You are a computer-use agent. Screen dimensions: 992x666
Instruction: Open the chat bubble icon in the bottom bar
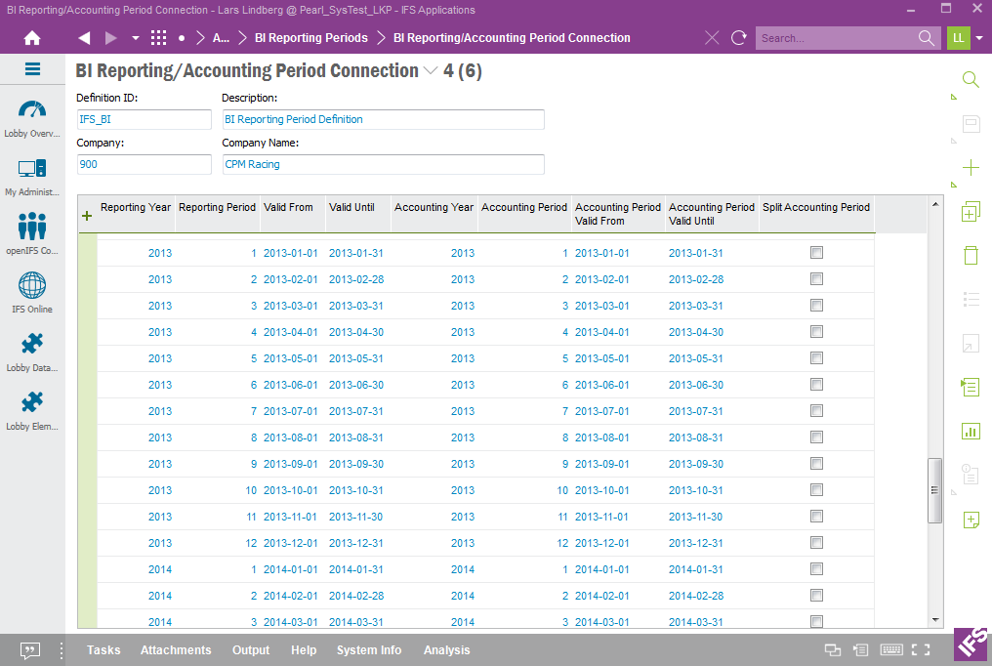click(29, 650)
